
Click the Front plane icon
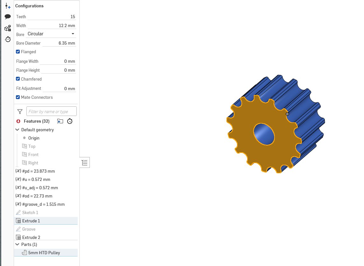click(x=25, y=155)
